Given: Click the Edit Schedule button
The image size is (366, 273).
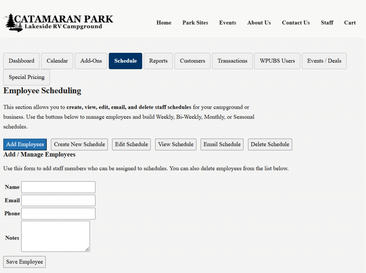Looking at the screenshot, I should 131,145.
